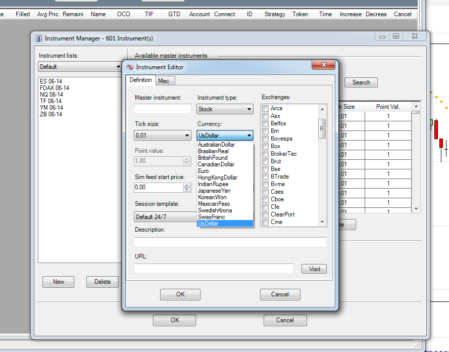Click the Token column header in orders grid
Screen dimensions: 449x352
point(300,14)
